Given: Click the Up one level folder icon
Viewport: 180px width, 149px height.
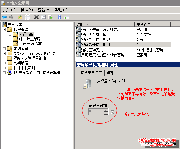Looking at the screenshot, I should pyautogui.click(x=20, y=17).
